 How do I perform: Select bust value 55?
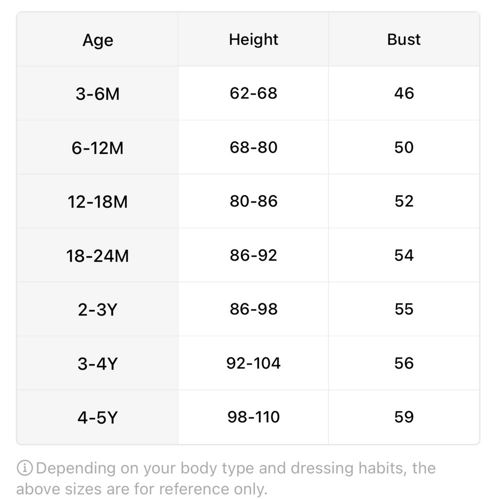pos(403,309)
